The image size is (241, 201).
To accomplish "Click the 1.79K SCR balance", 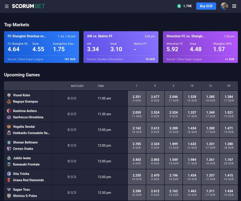I will pos(187,6).
